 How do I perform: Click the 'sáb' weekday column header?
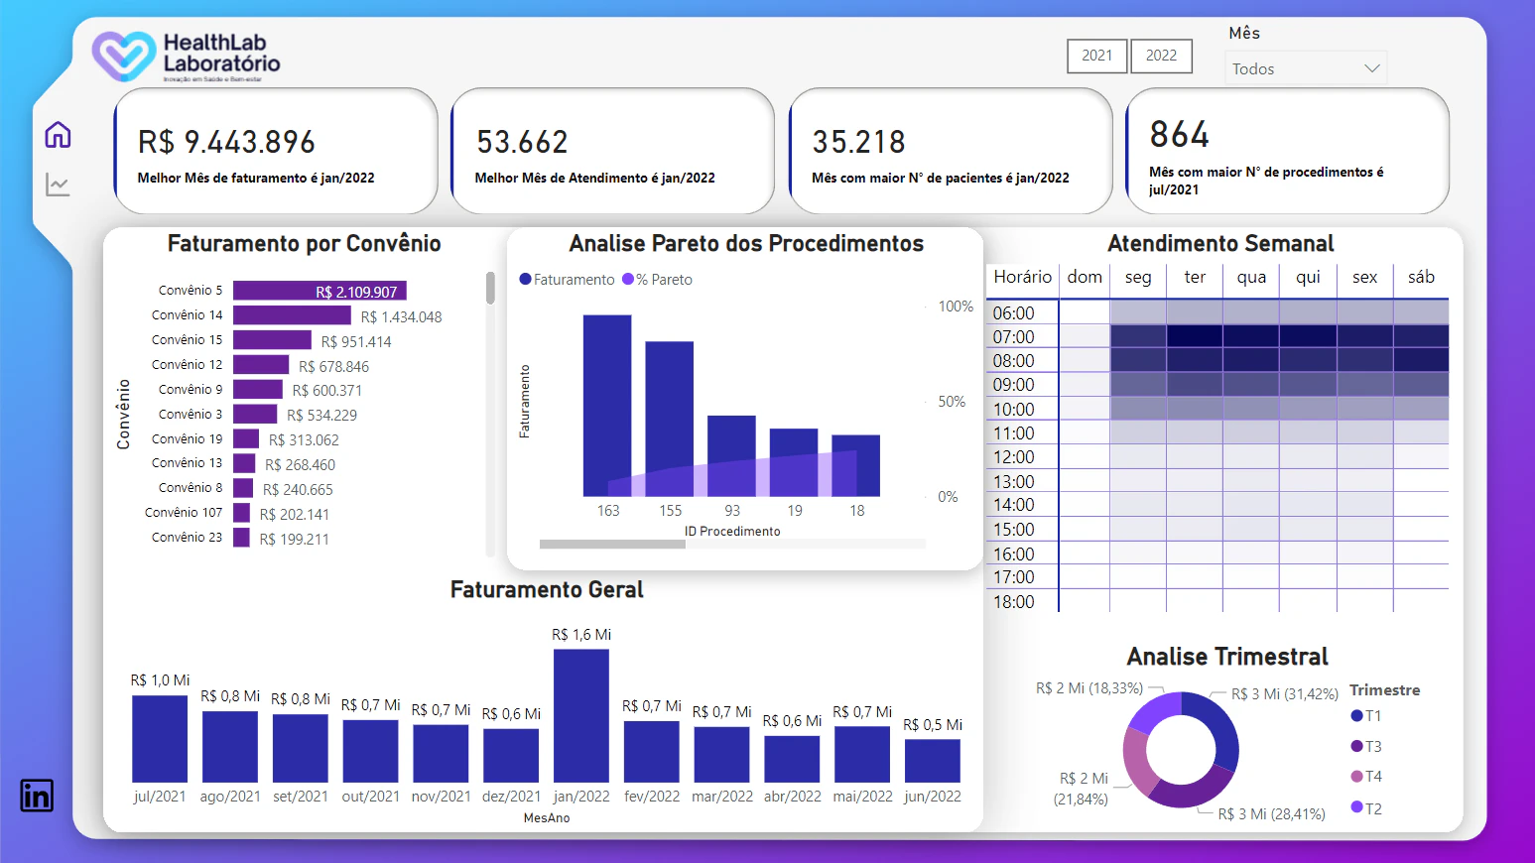click(x=1421, y=278)
